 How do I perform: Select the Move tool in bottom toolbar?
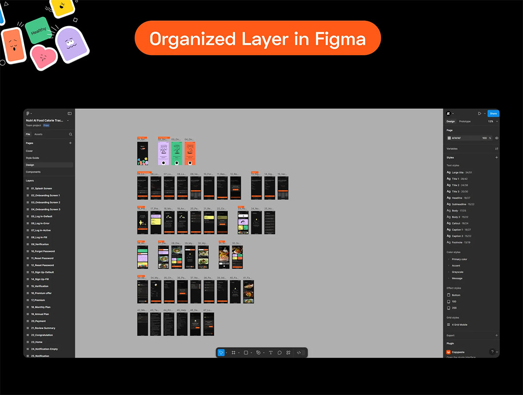[x=221, y=353]
